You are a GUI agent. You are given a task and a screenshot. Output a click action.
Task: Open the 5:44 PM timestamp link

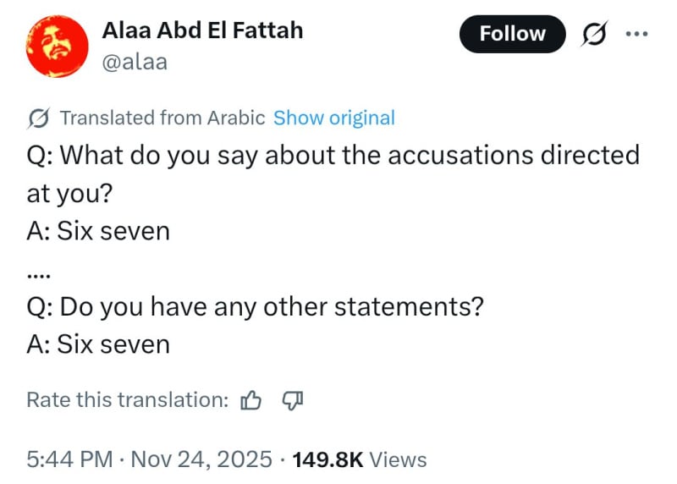click(69, 459)
